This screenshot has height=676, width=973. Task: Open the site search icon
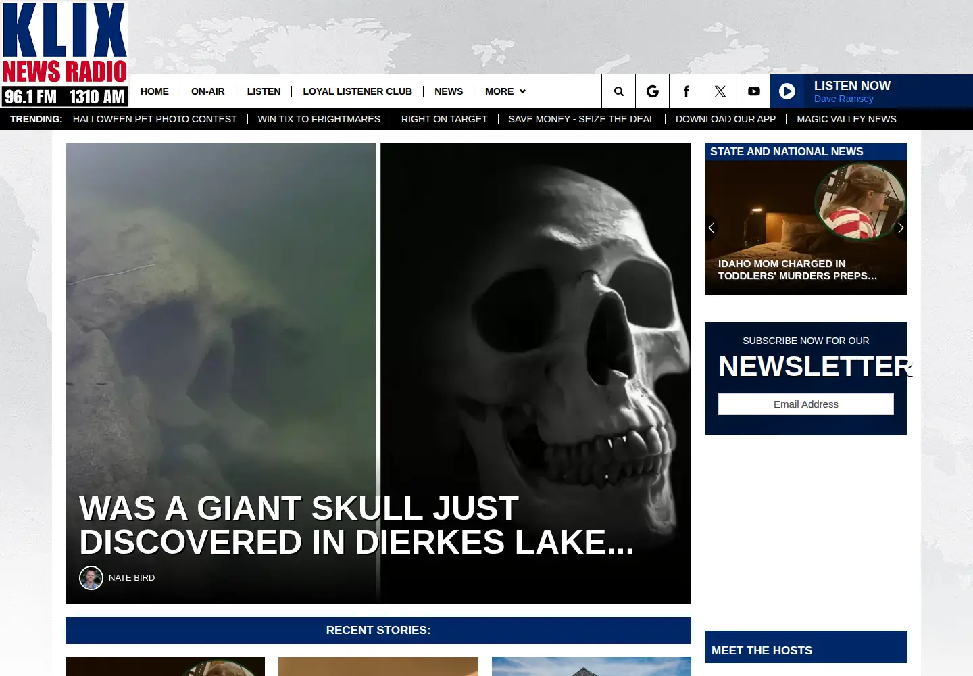618,91
